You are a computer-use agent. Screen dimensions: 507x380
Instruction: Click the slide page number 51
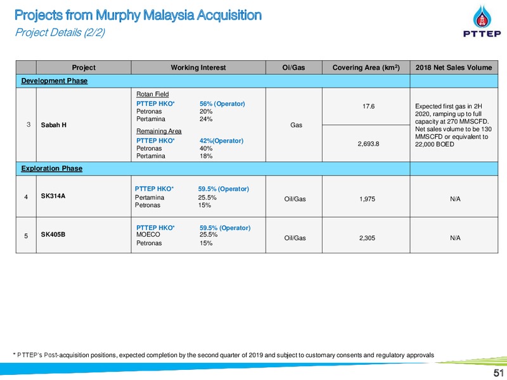499,372
